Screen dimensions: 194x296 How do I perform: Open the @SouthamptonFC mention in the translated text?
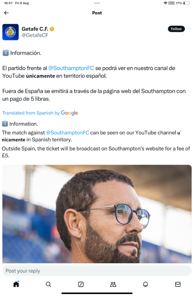[68, 133]
